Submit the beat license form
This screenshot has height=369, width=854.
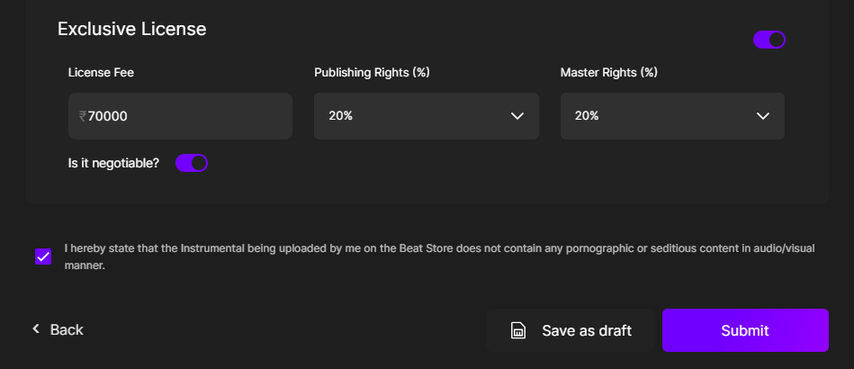[744, 330]
